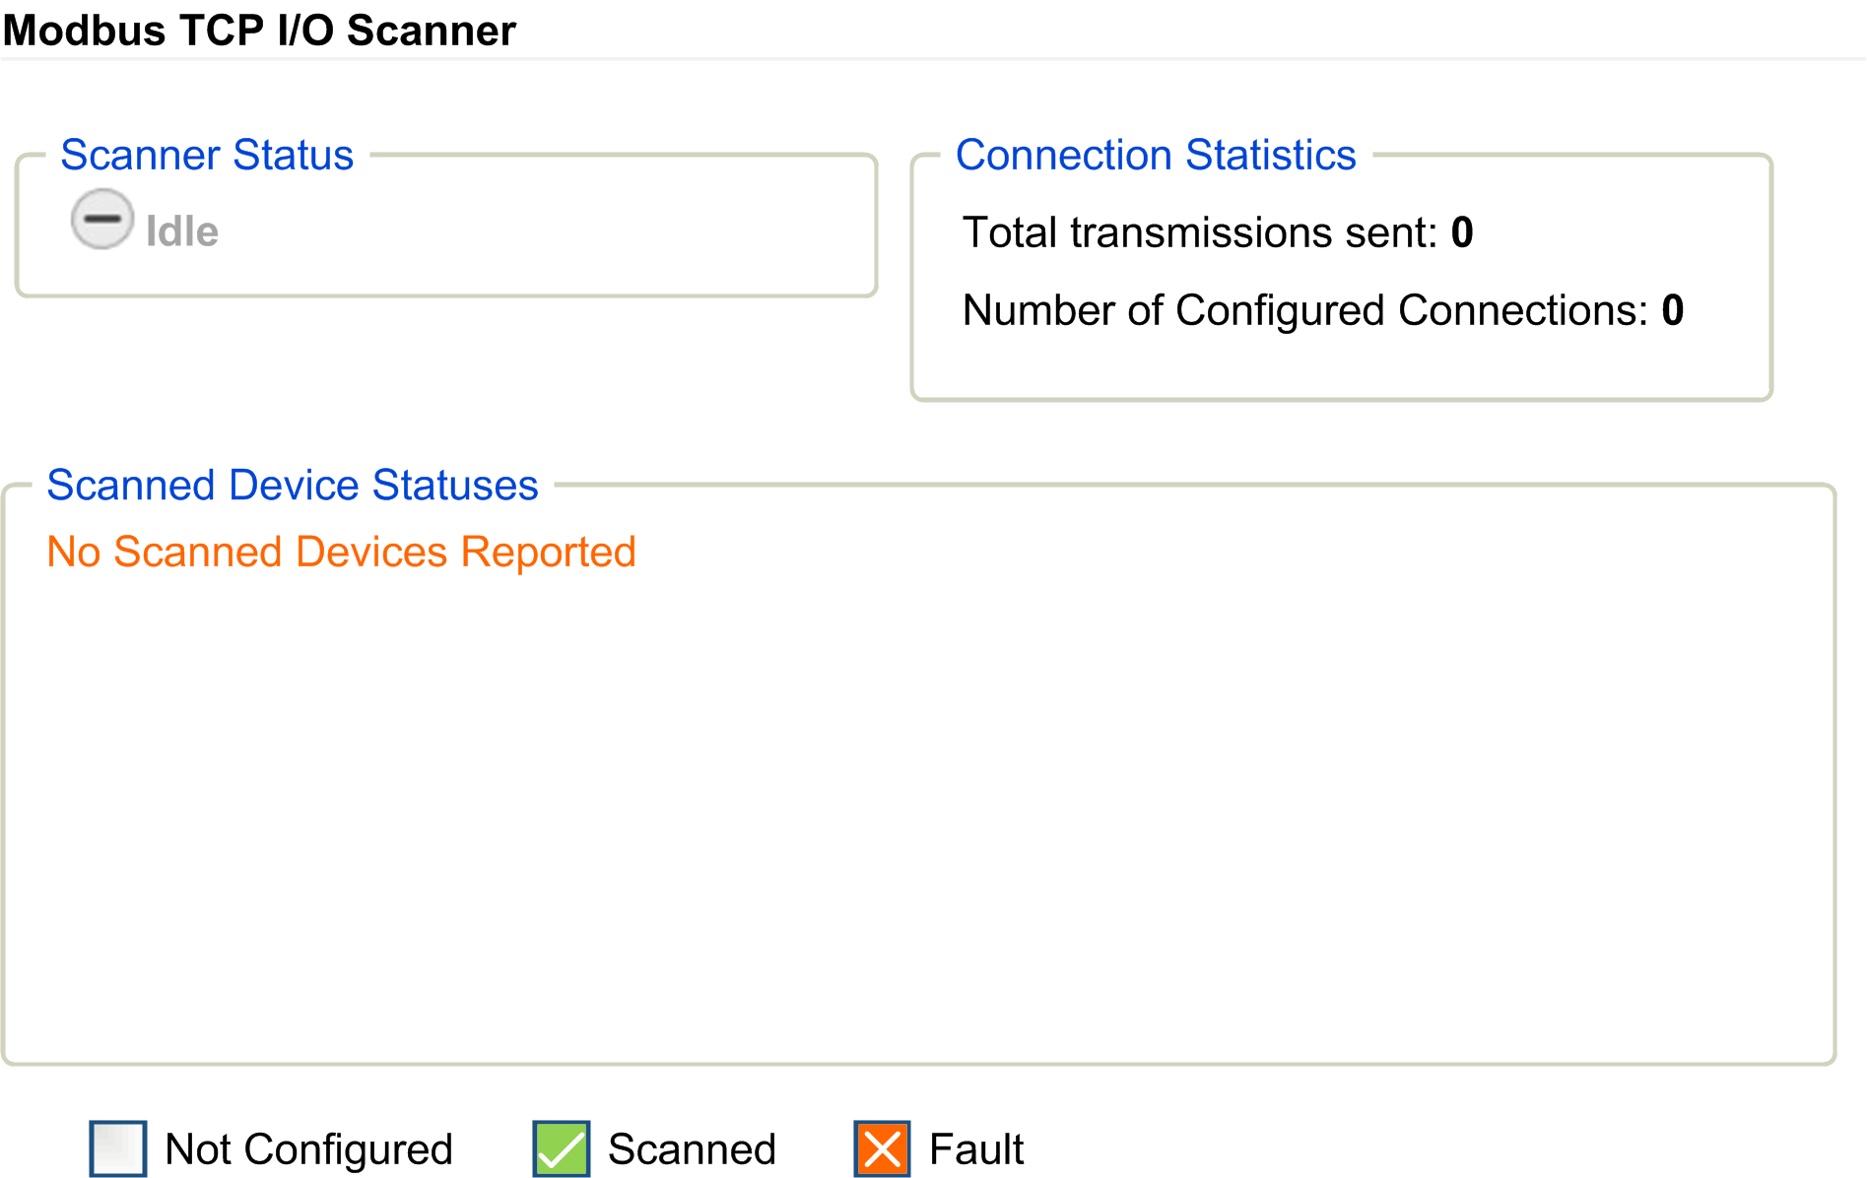1867x1178 pixels.
Task: Click the Configured Connections value 0
Action: (x=1673, y=311)
